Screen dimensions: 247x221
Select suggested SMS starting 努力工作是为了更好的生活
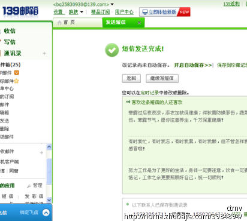pyautogui.click(x=188, y=174)
